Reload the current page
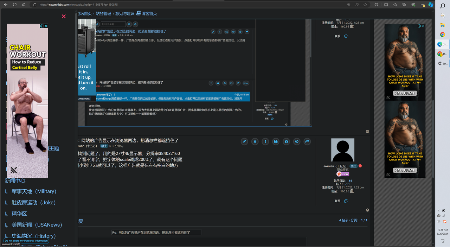450x247 pixels. click(x=15, y=5)
